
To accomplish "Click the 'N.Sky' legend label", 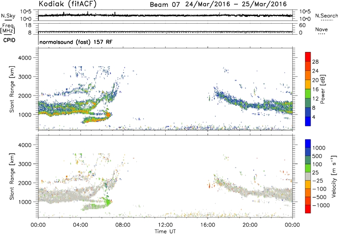I will (8, 16).
